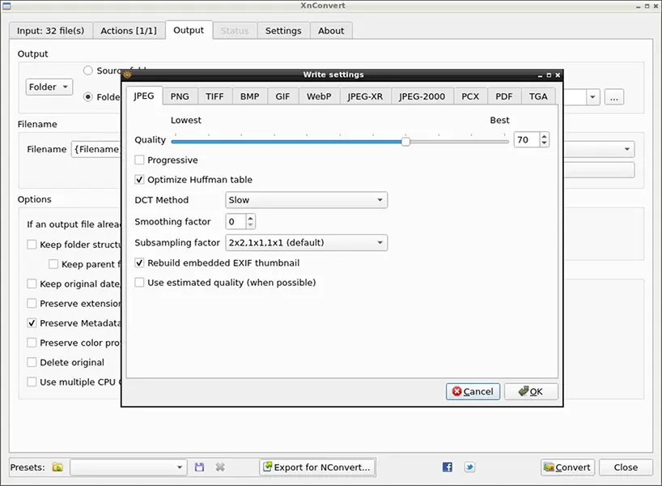Decrease the quality value with down arrow
The image size is (662, 486).
544,143
